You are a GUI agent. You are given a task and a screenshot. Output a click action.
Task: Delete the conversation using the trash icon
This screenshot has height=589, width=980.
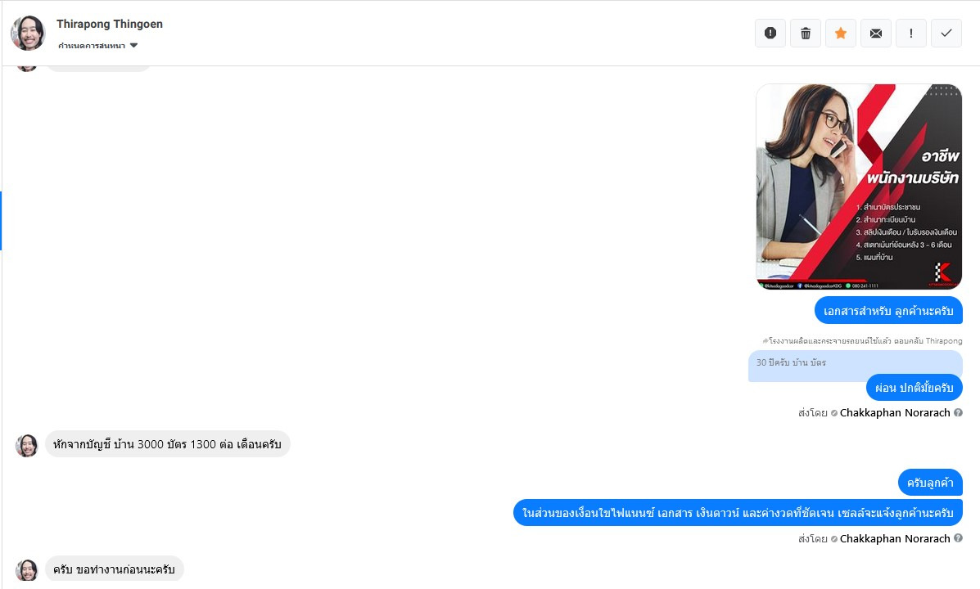click(x=806, y=33)
